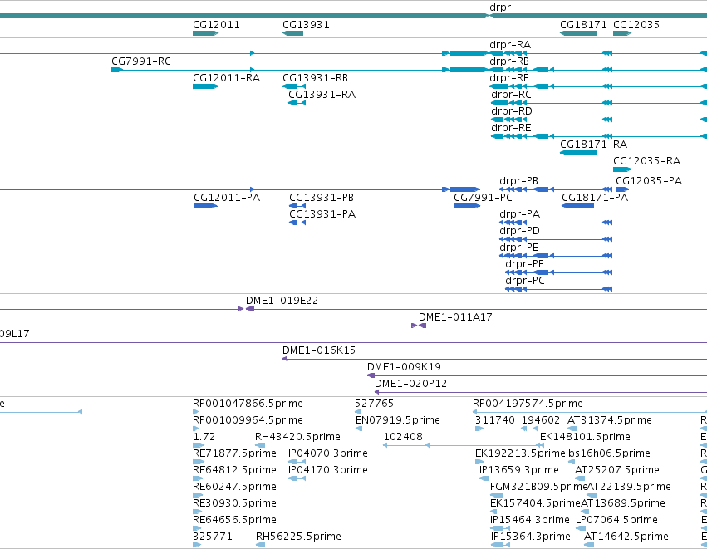
Task: Select EST RE71877.5prime
Action: 234,453
